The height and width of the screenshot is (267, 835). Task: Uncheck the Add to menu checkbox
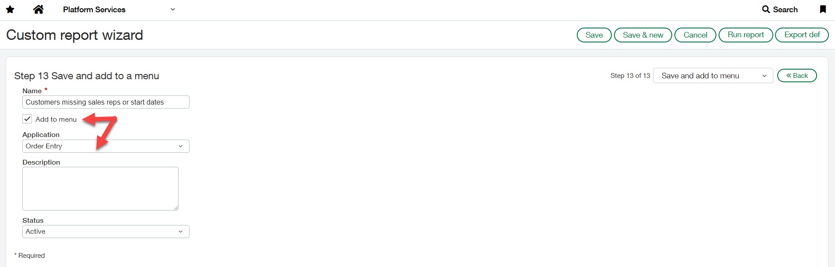27,119
